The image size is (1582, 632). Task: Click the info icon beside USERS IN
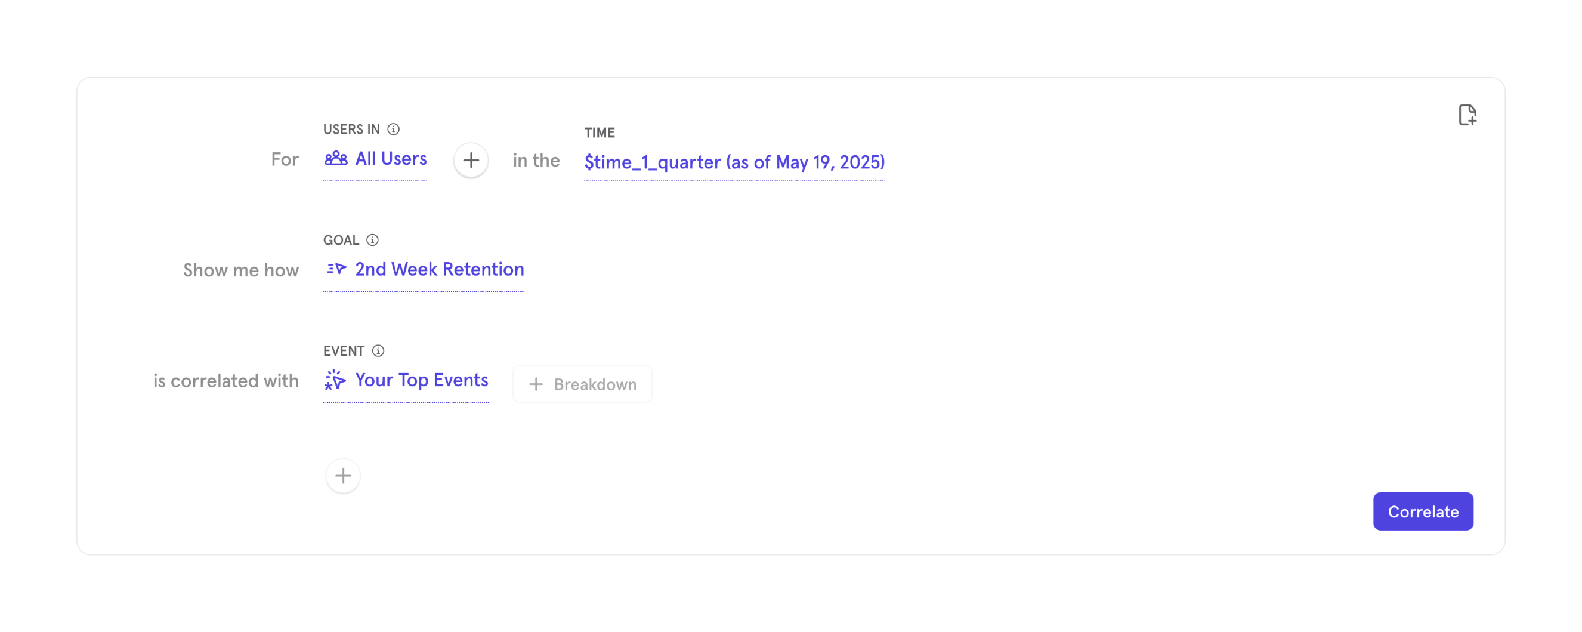pos(394,130)
